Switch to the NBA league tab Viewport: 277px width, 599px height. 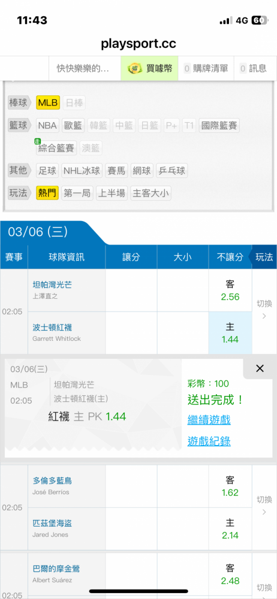[47, 125]
